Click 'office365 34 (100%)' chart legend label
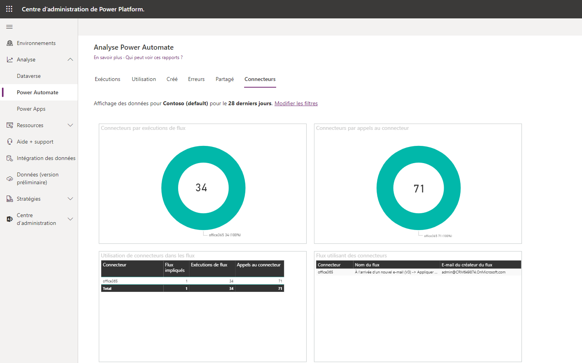The height and width of the screenshot is (363, 582). [225, 235]
